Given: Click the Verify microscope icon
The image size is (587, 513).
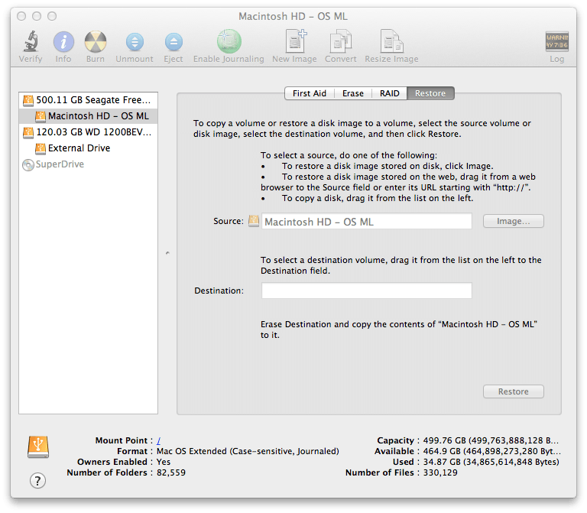Looking at the screenshot, I should pos(31,42).
